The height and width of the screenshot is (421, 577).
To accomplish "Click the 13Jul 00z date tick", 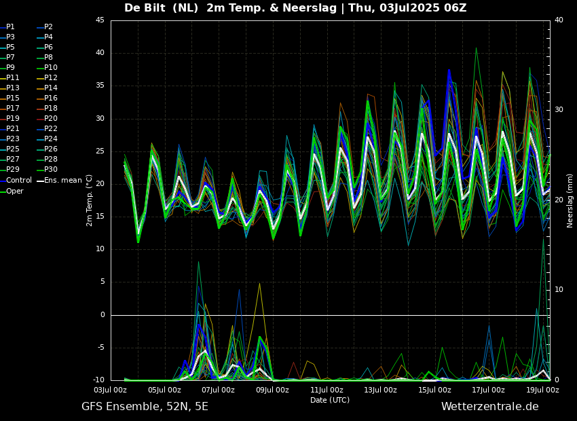I will tap(380, 390).
